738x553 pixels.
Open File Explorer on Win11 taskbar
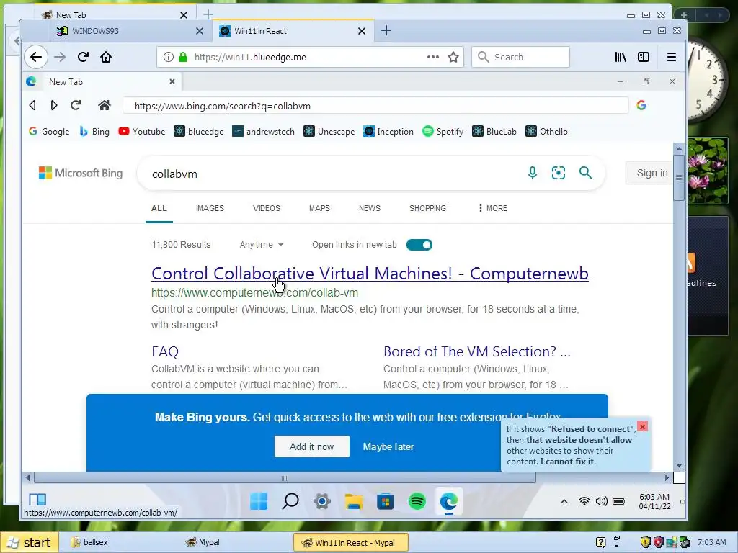pos(353,501)
